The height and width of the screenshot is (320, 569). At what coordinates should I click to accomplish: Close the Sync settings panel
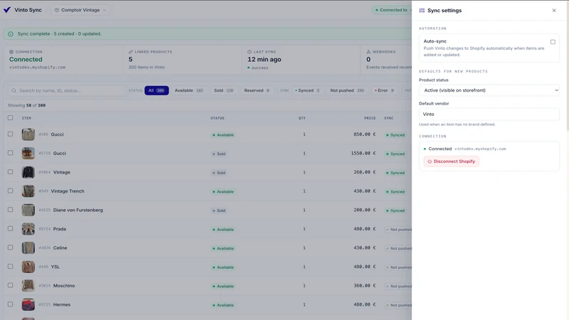(554, 10)
